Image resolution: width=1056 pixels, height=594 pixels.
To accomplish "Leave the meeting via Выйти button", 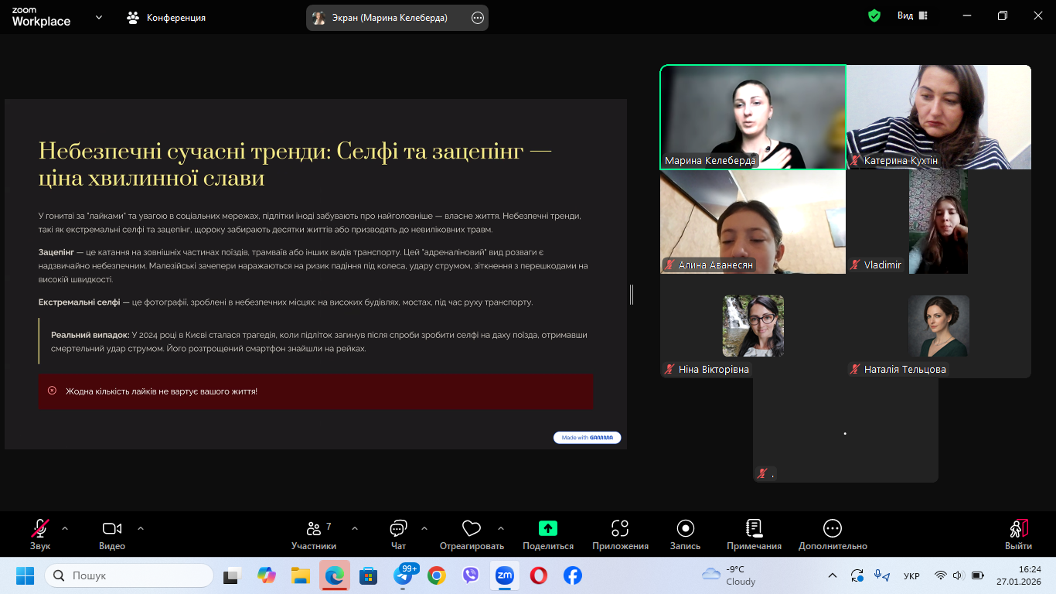I will (1018, 534).
